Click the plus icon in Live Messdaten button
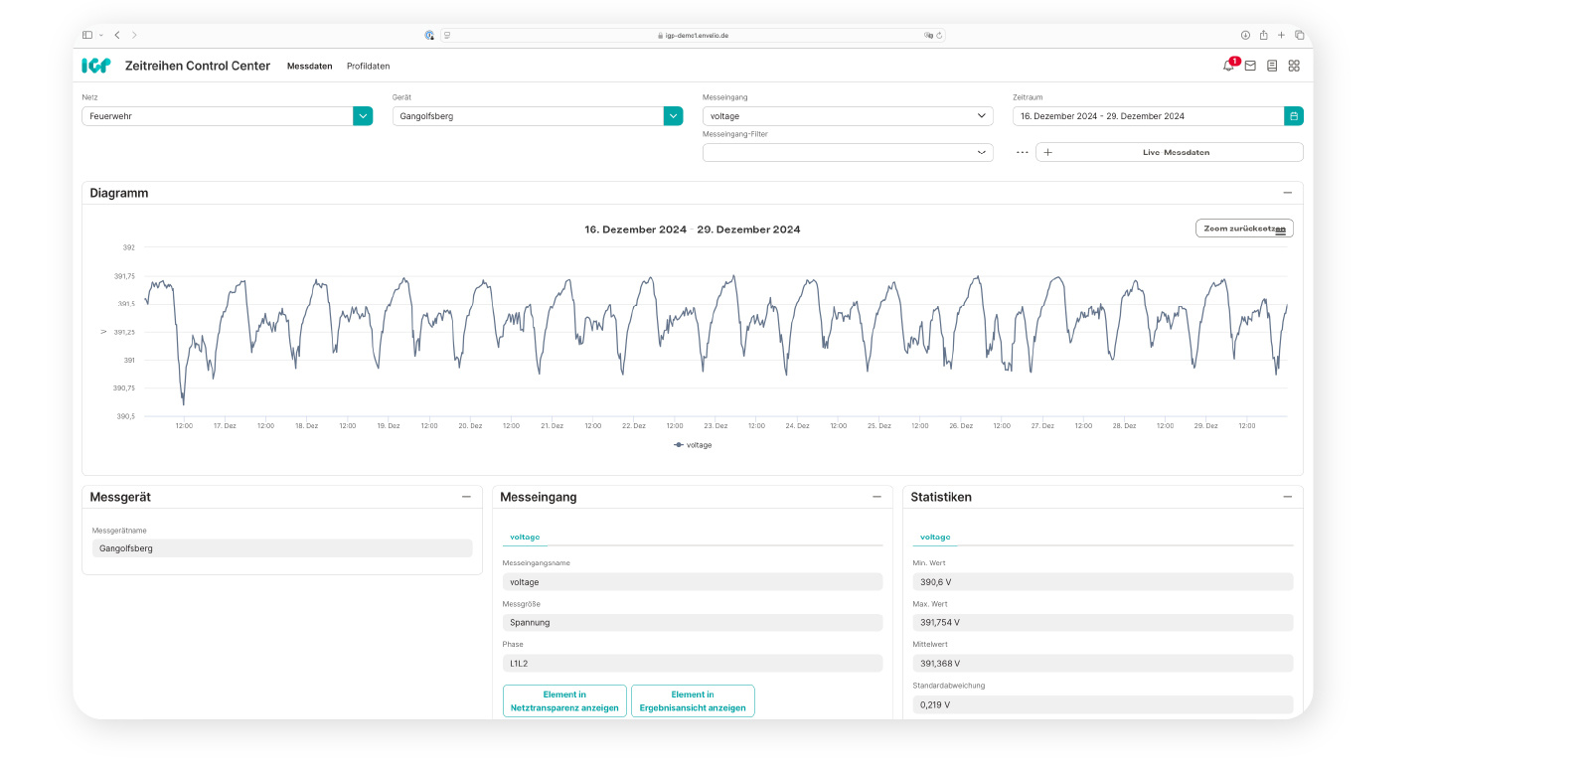 point(1047,152)
